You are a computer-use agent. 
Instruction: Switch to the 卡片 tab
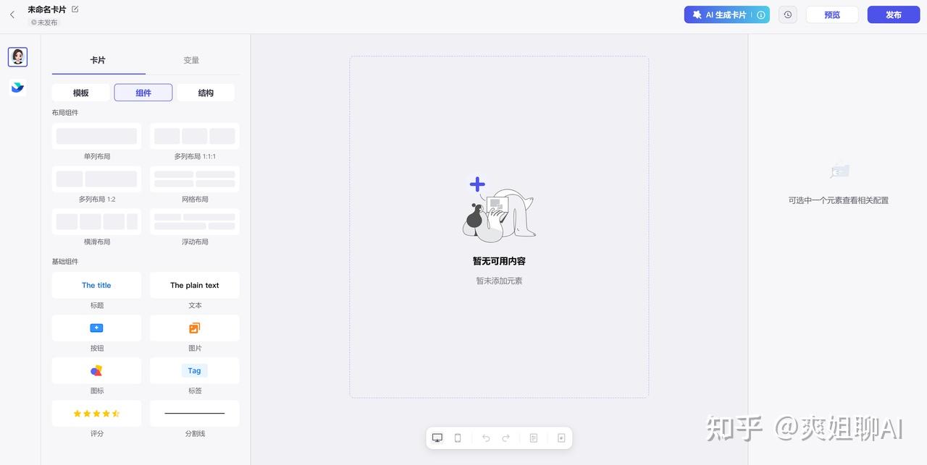pyautogui.click(x=98, y=60)
